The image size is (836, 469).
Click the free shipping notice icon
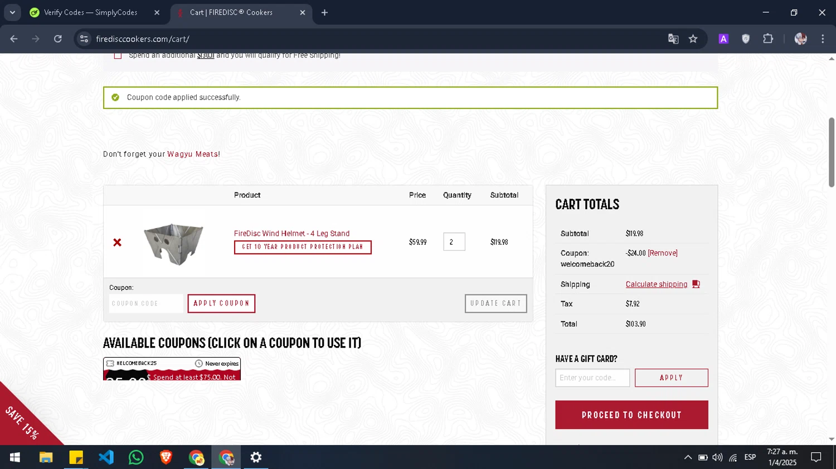coord(118,56)
